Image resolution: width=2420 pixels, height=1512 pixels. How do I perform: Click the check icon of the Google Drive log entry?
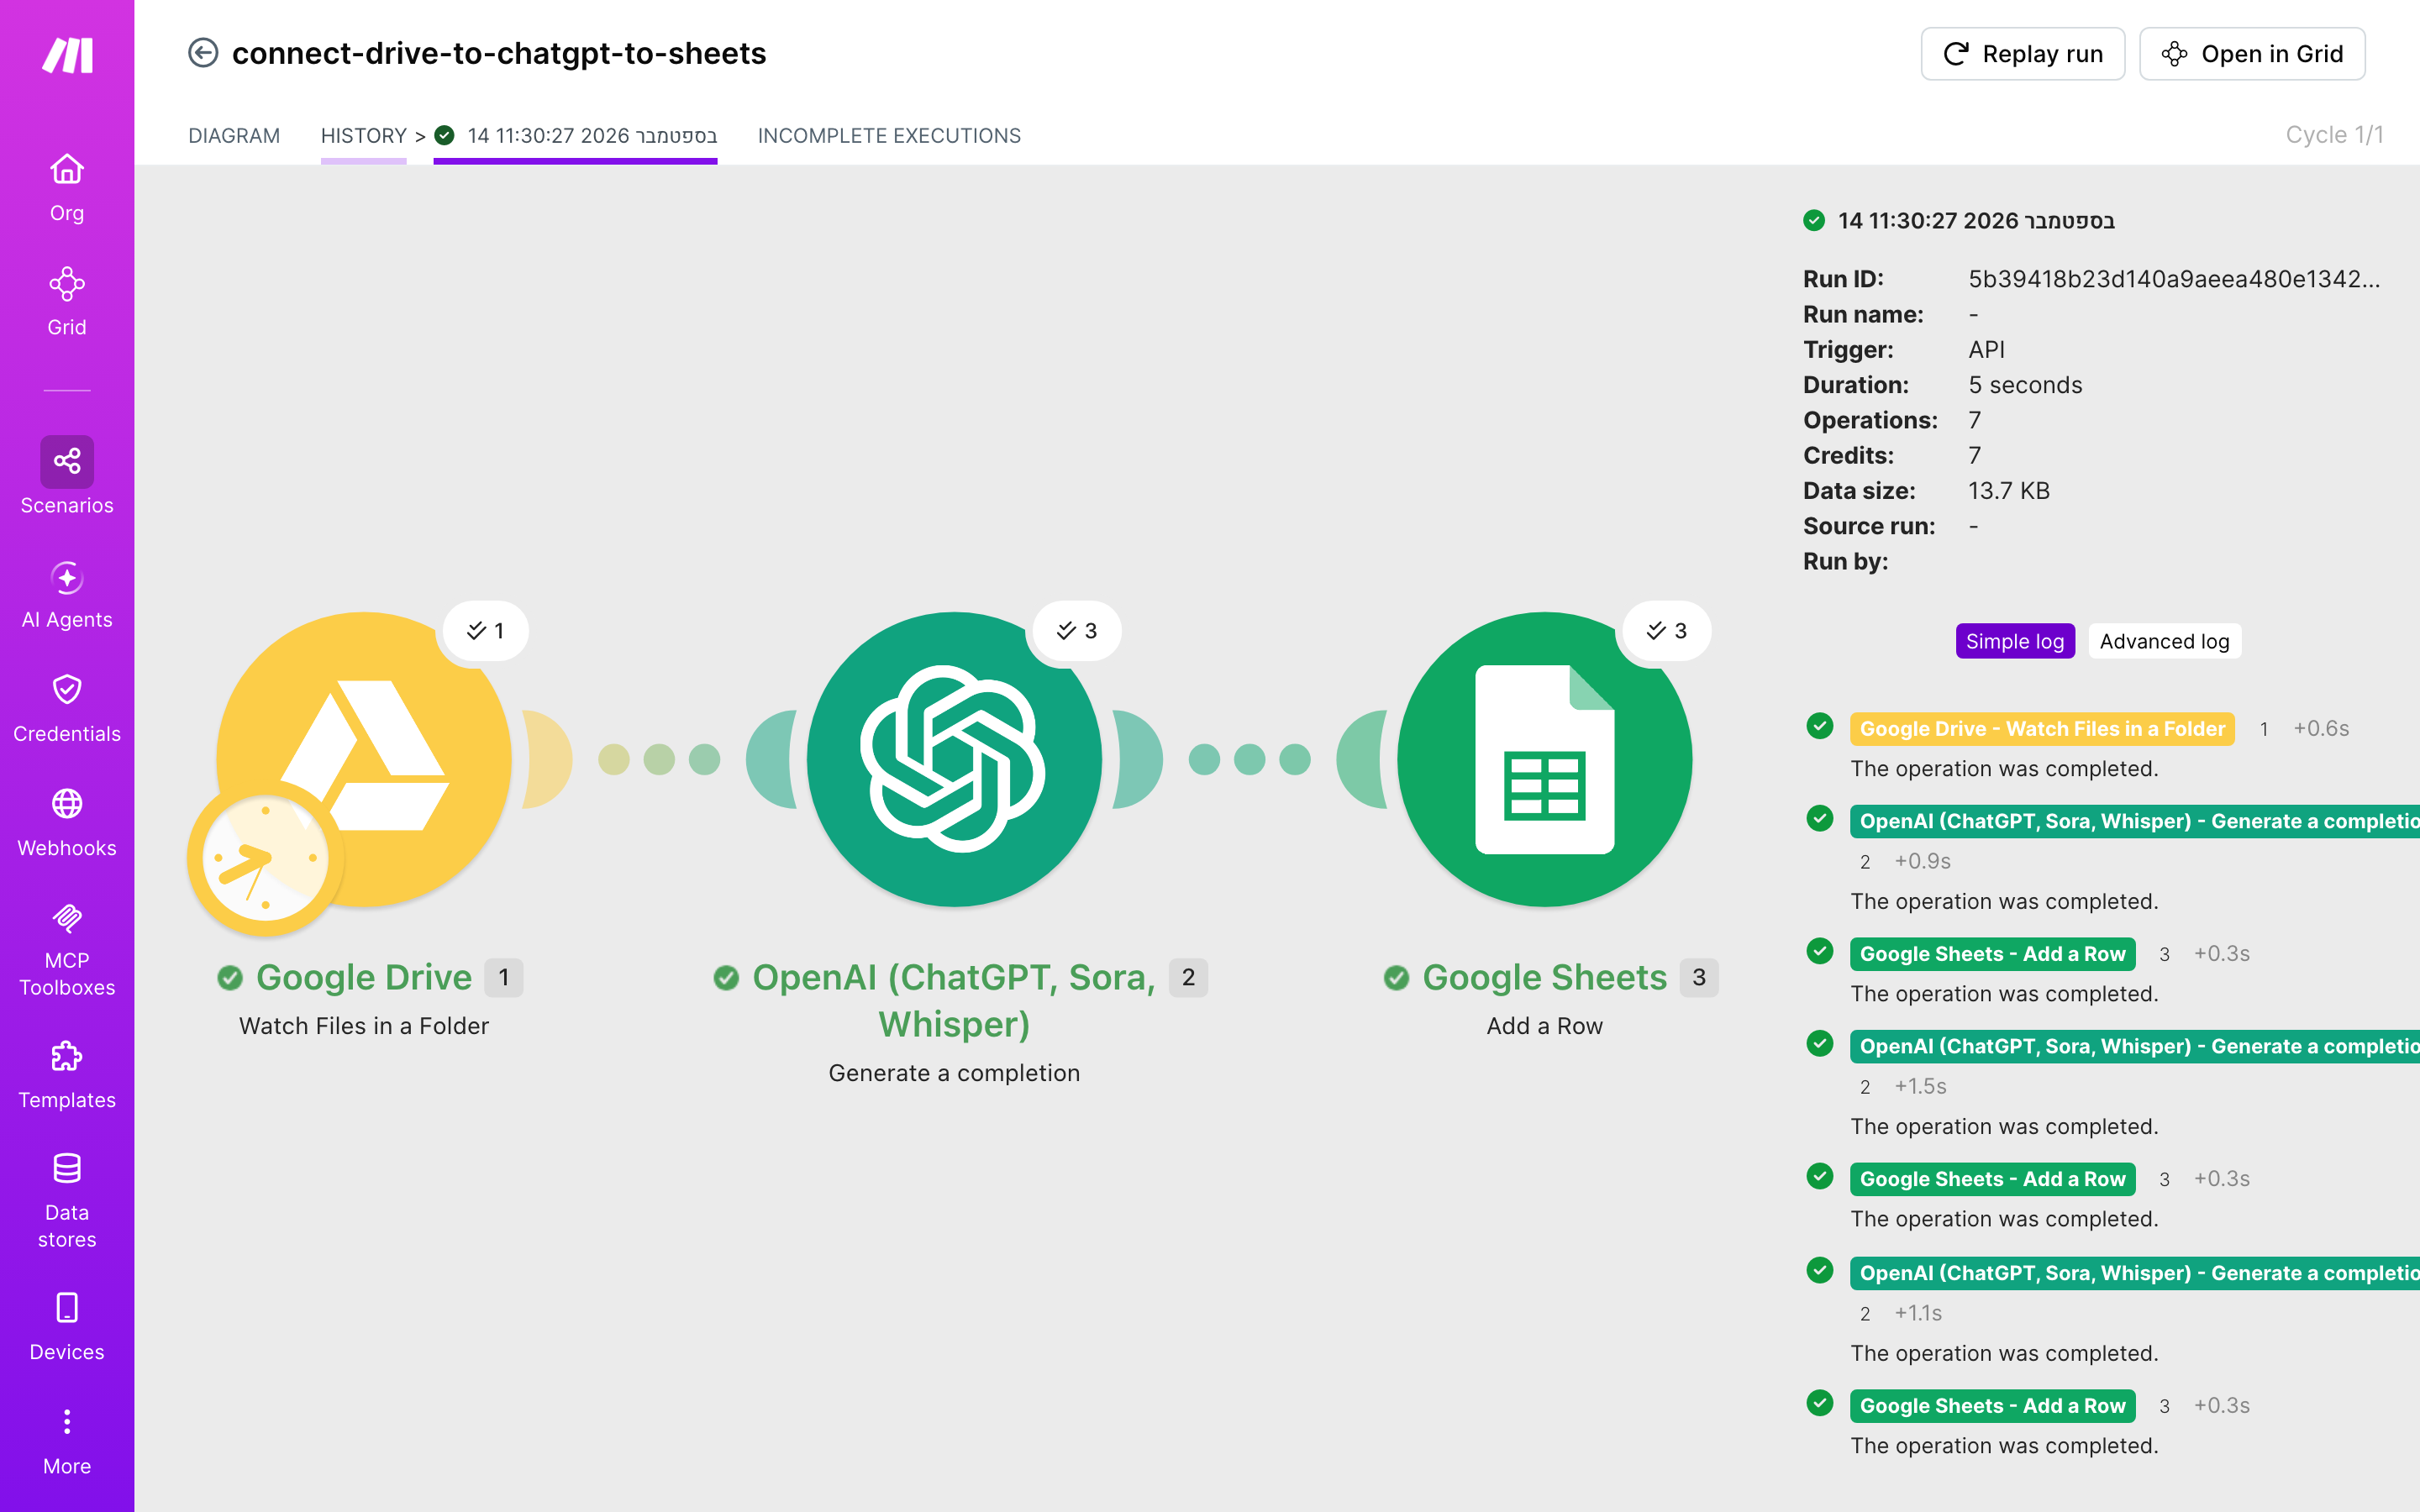pos(1820,726)
